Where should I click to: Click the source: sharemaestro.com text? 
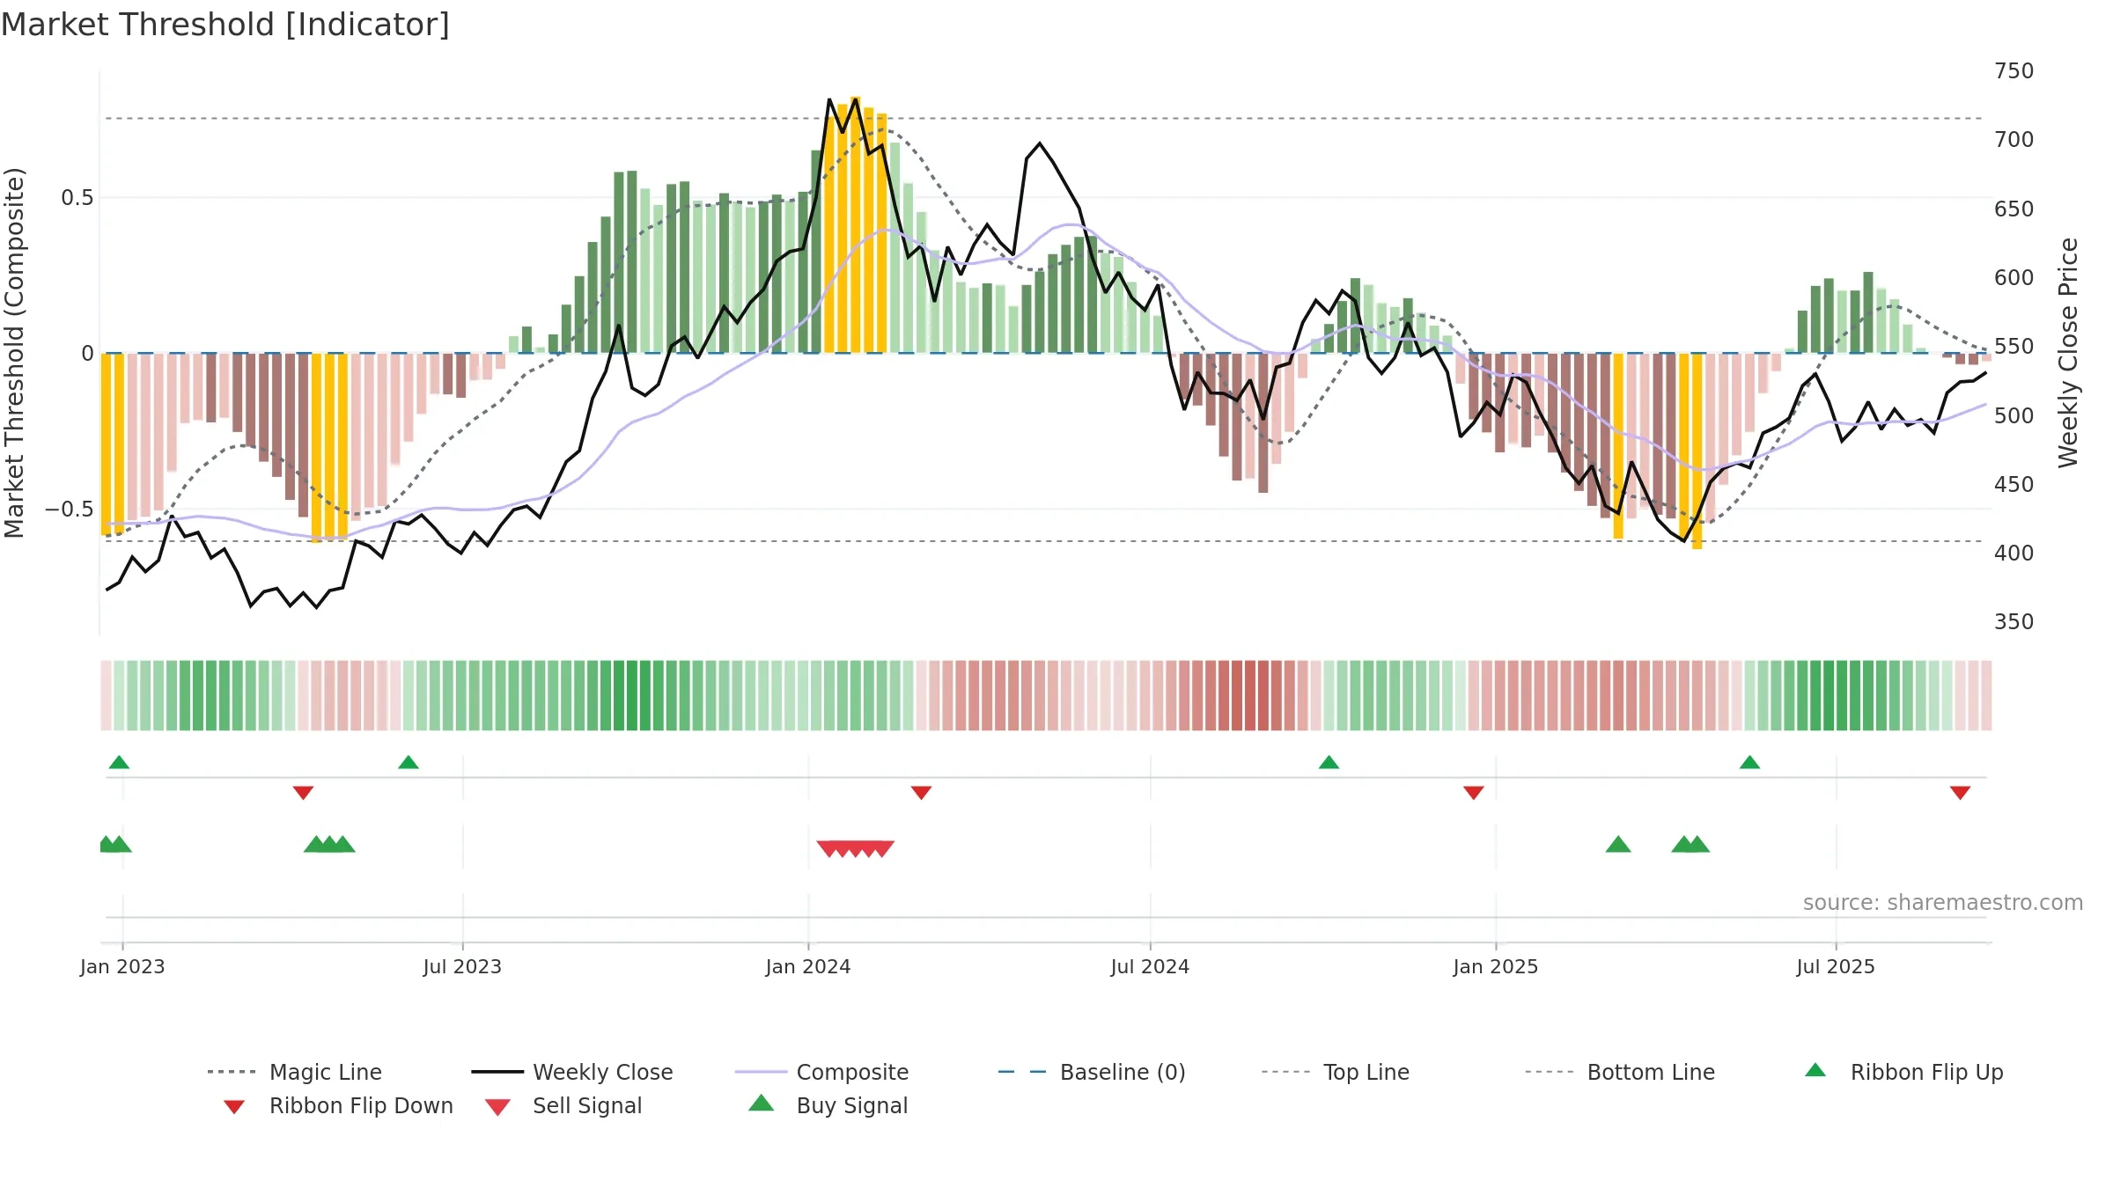point(1943,903)
